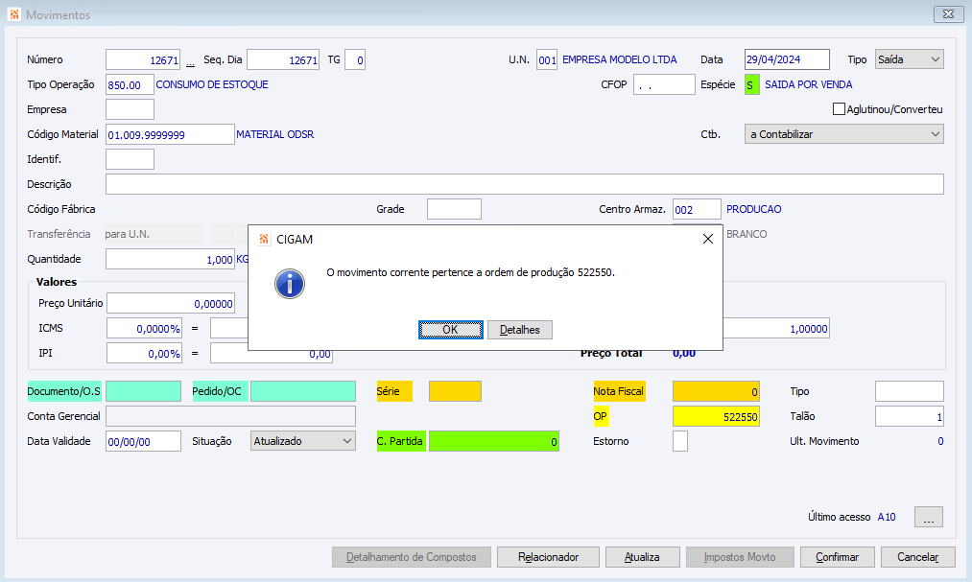Viewport: 972px width, 582px height.
Task: Click the Movimentos window title icon
Action: click(x=14, y=14)
